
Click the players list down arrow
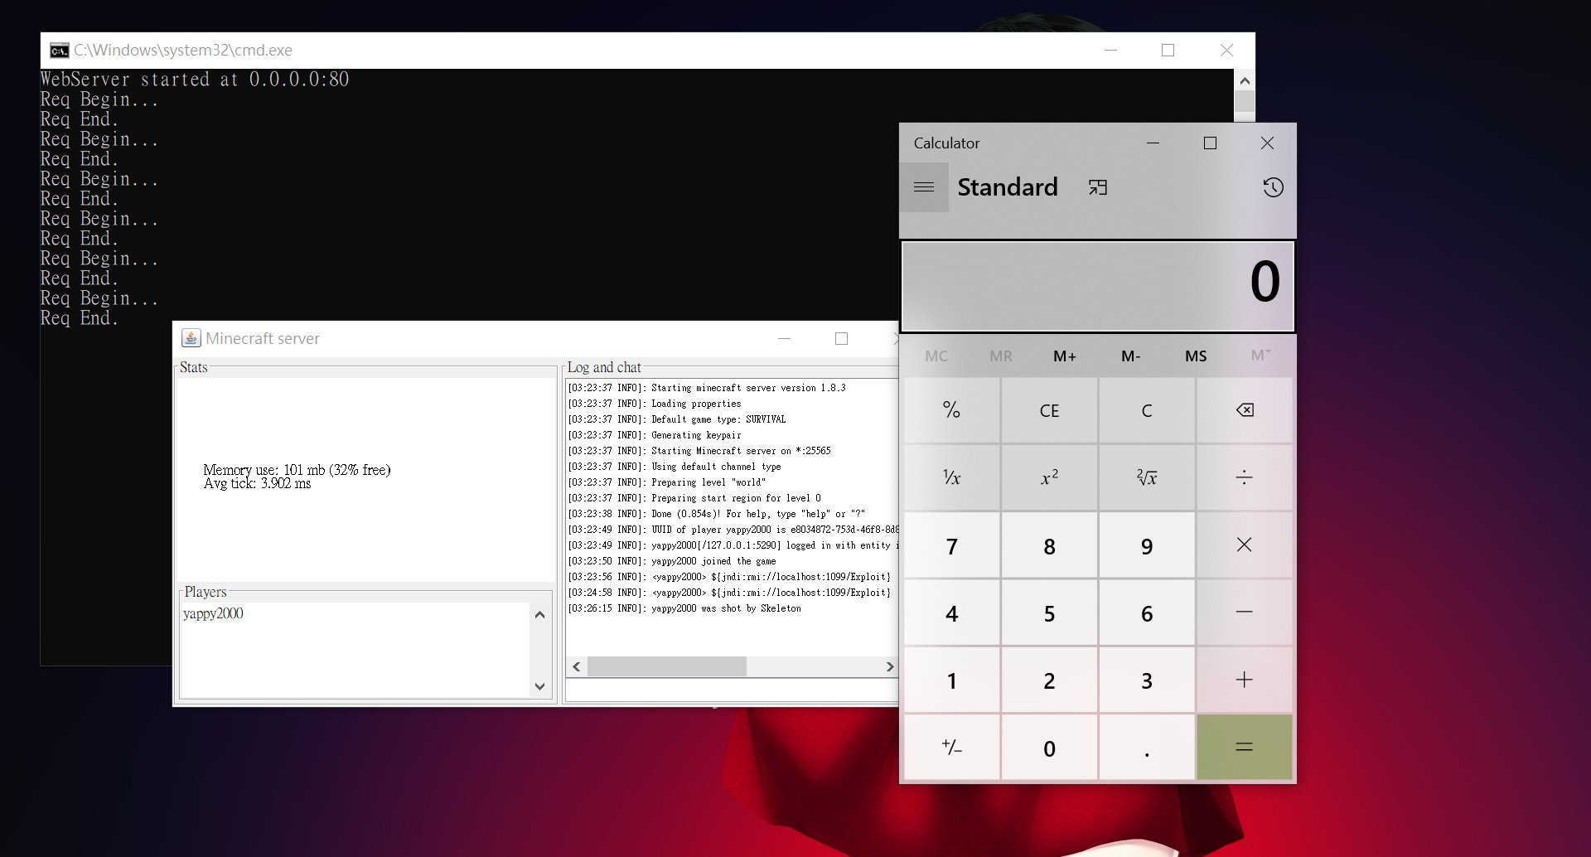540,686
